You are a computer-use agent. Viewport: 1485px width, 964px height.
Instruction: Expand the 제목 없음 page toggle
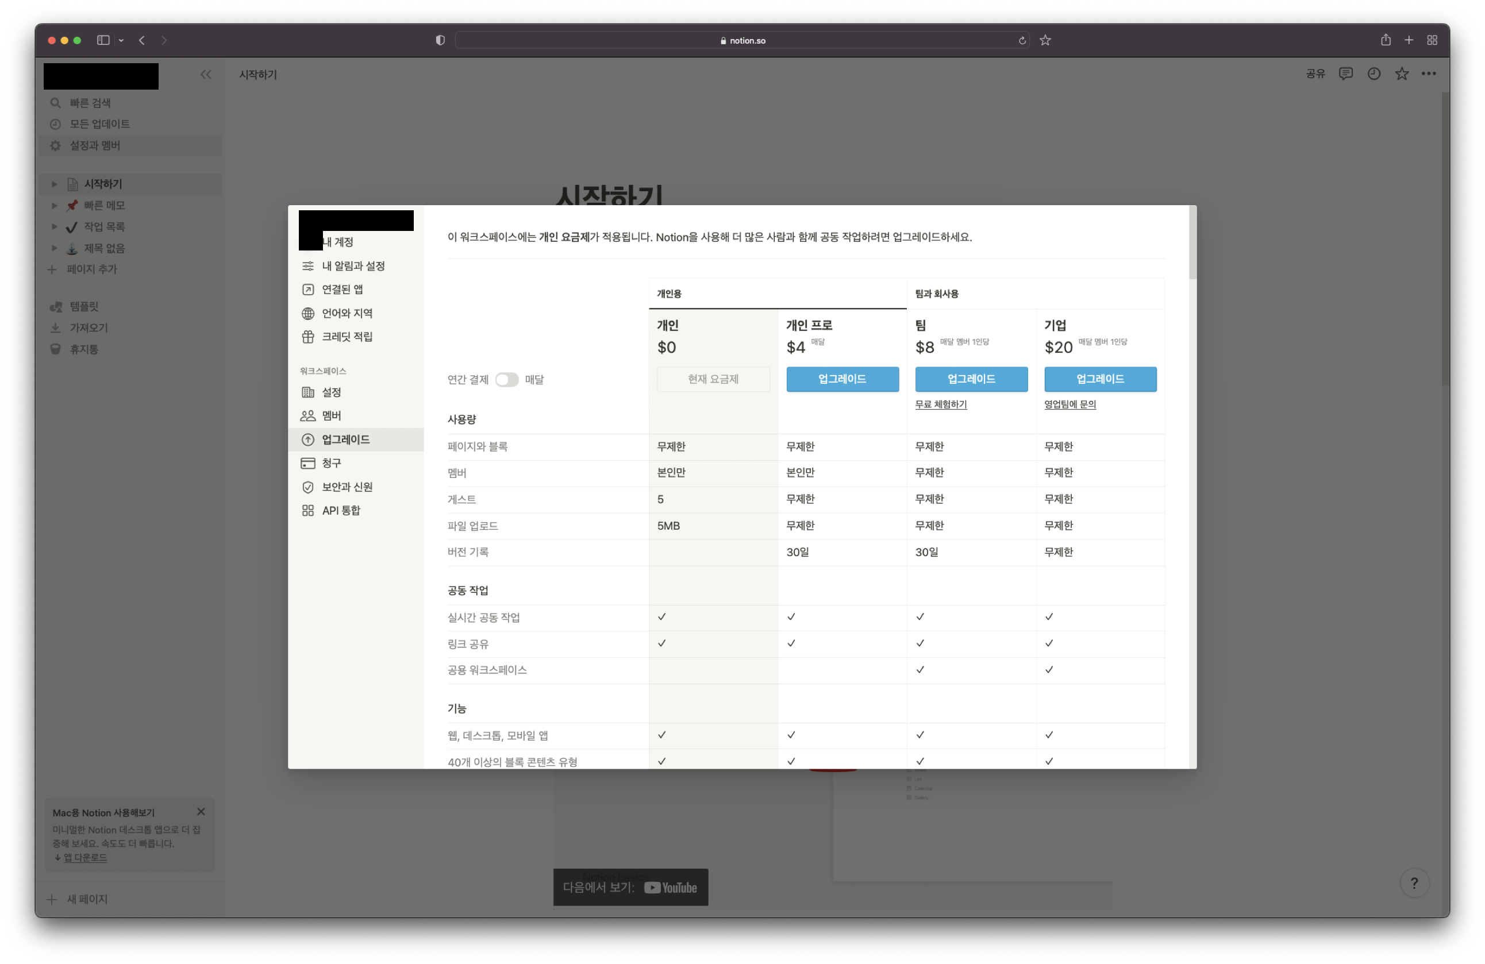coord(54,248)
